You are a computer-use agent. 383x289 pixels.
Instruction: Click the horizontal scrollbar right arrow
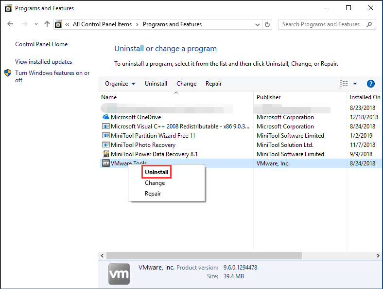(378, 255)
